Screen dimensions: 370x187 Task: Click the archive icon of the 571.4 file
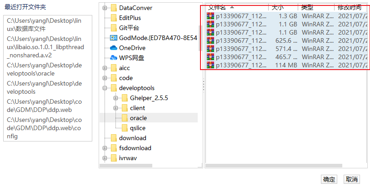[x=210, y=49]
